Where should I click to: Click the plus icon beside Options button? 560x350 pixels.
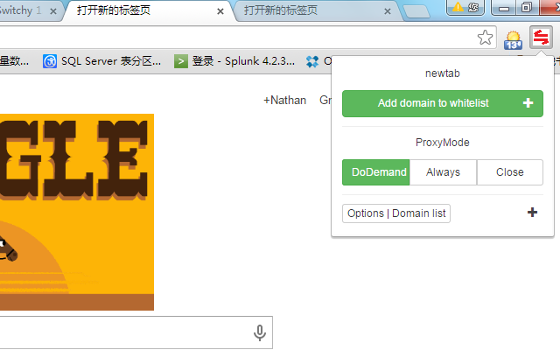click(x=532, y=213)
